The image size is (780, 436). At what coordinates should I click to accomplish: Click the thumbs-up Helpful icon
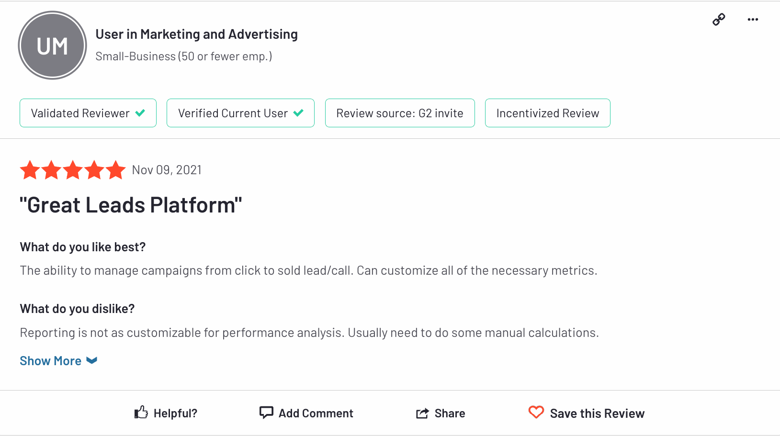tap(141, 413)
